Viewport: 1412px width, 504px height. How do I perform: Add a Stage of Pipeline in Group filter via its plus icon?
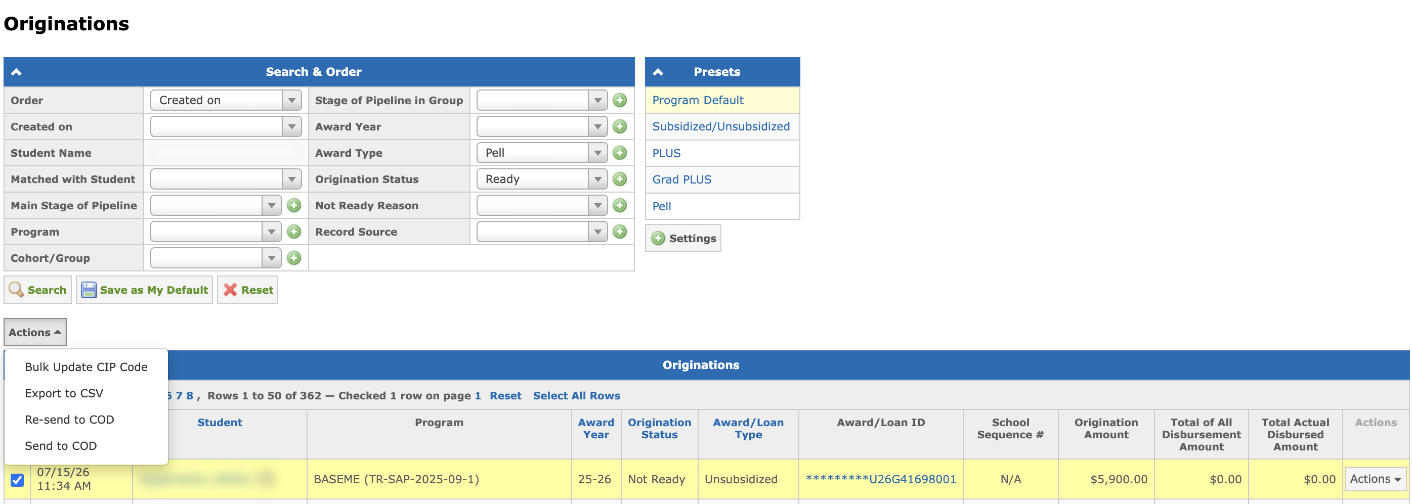pos(619,100)
